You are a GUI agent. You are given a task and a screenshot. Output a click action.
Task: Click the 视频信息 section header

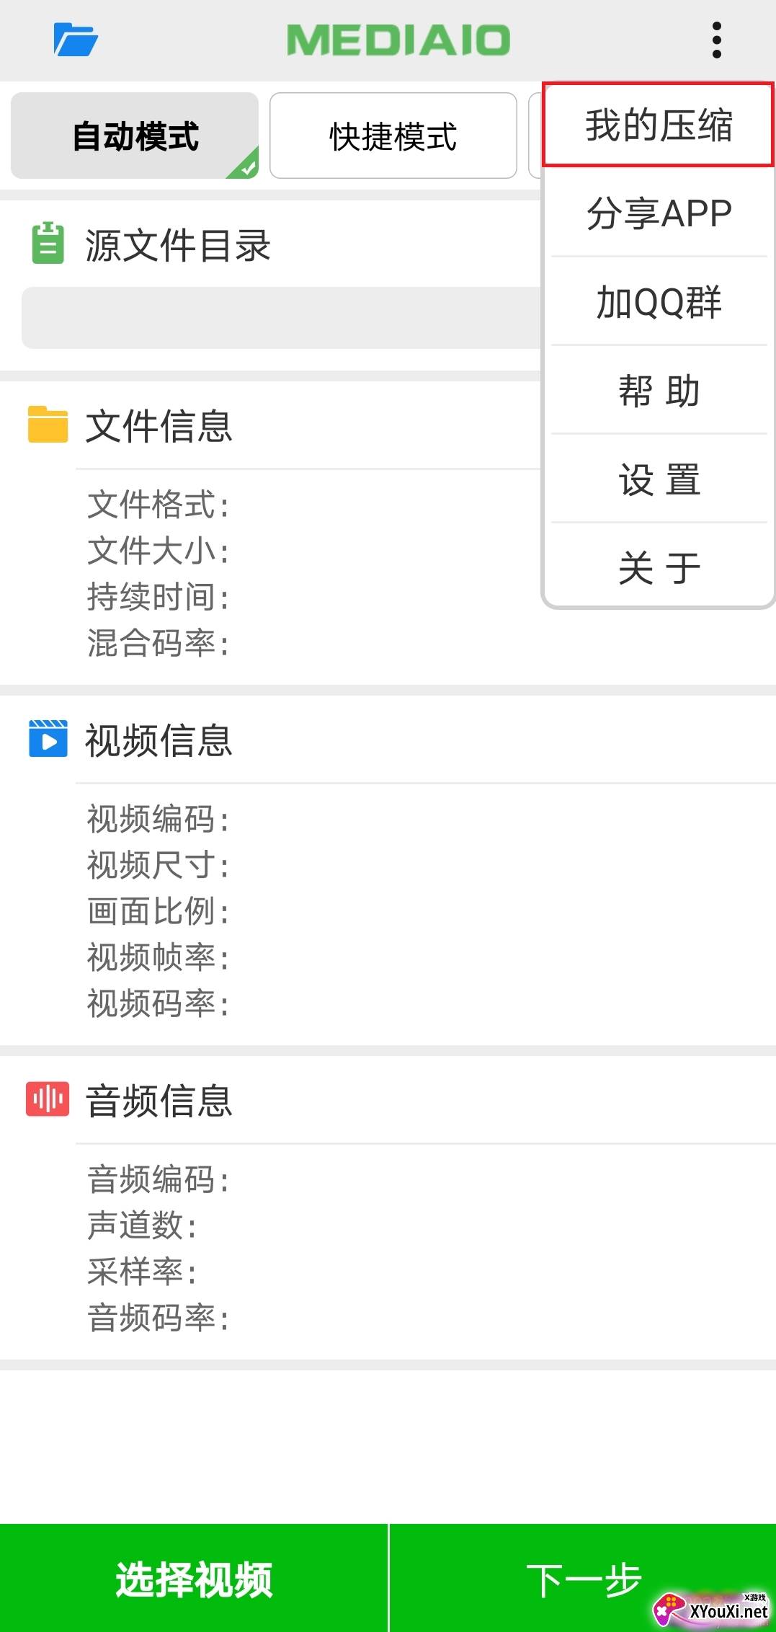159,740
